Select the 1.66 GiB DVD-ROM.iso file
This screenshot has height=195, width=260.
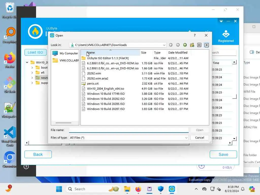click(x=113, y=68)
